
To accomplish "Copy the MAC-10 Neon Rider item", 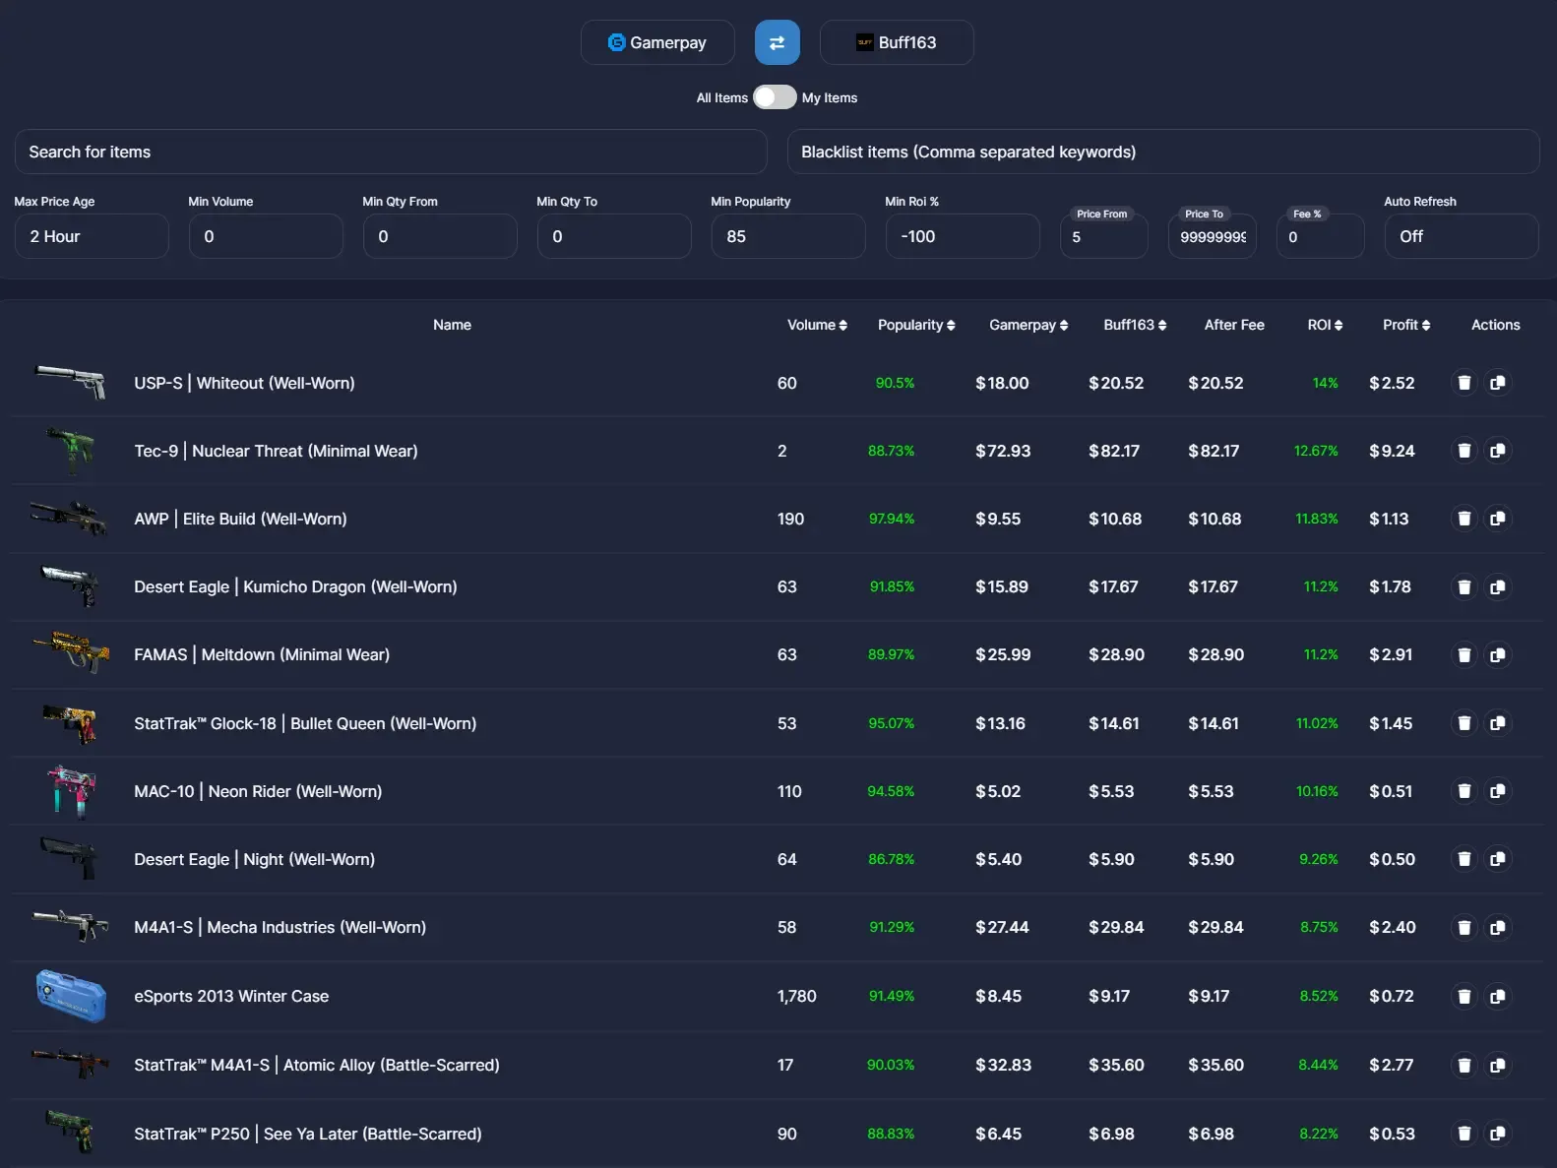I will point(1498,791).
